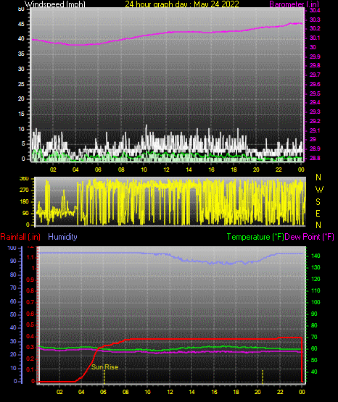Click the "0.5" red rainfall axis value

tap(30, 324)
